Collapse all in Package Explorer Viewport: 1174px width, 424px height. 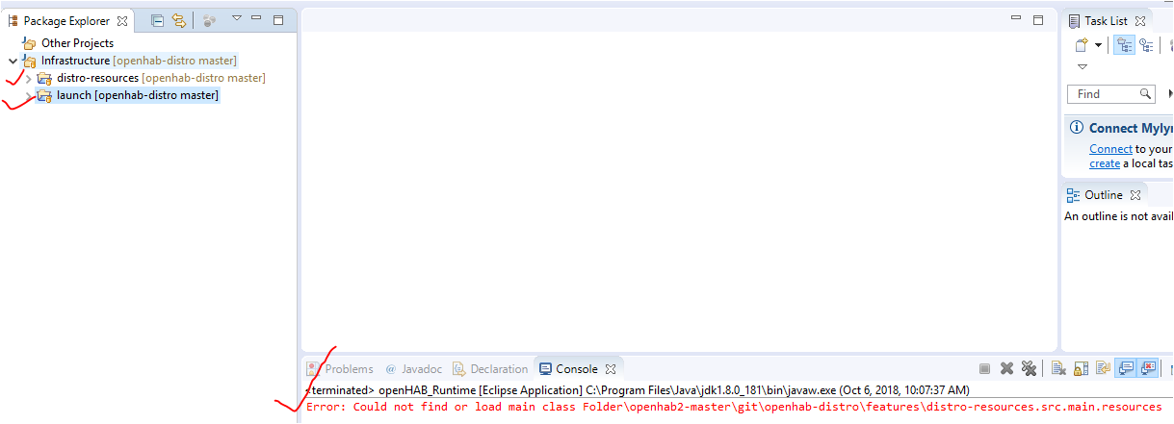tap(157, 20)
